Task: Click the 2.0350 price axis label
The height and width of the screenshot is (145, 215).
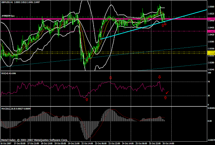Action: click(x=211, y=49)
